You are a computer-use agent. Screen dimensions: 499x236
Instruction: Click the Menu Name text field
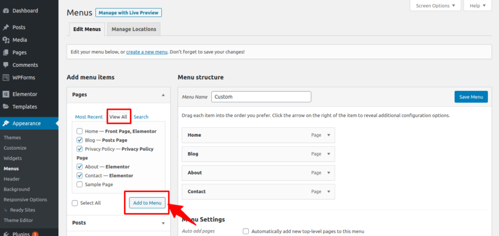pyautogui.click(x=261, y=97)
